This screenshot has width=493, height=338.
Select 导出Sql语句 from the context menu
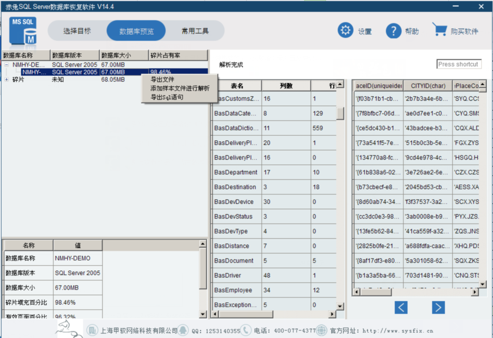coord(167,97)
